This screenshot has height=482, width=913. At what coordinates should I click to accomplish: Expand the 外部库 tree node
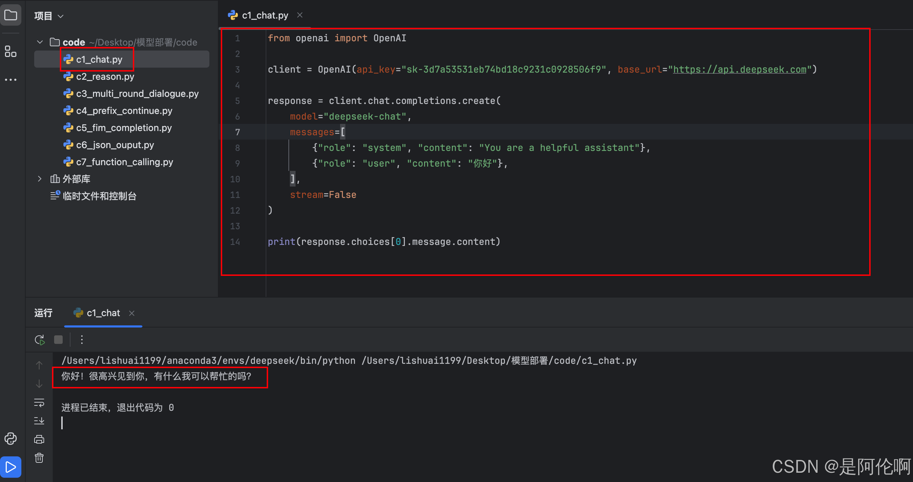pyautogui.click(x=40, y=179)
